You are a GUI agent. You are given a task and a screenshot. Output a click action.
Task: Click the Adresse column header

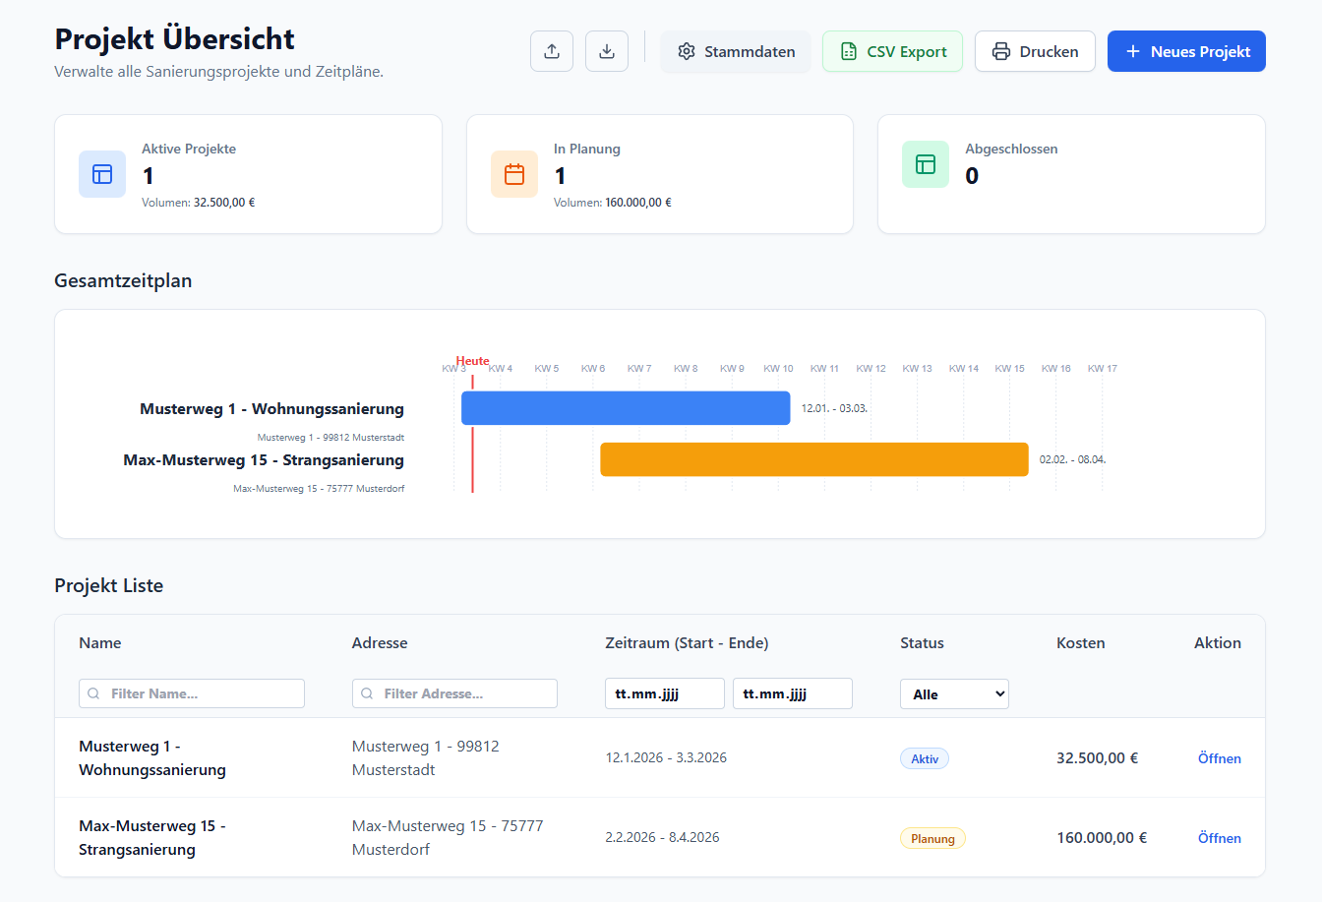click(x=380, y=643)
